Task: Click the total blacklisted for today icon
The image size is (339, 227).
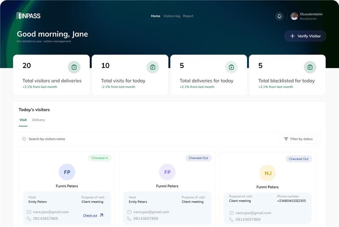Action: pyautogui.click(x=310, y=67)
